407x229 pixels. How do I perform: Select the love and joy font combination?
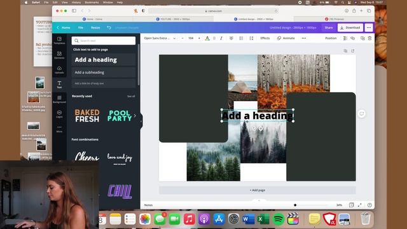point(120,158)
